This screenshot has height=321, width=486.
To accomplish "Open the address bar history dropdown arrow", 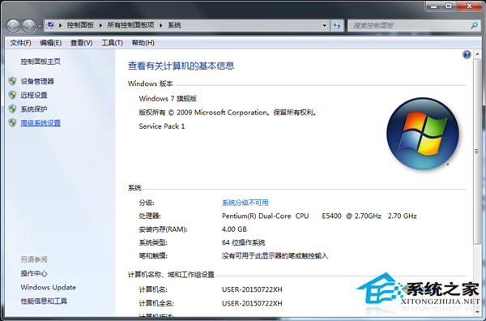I will tap(324, 25).
